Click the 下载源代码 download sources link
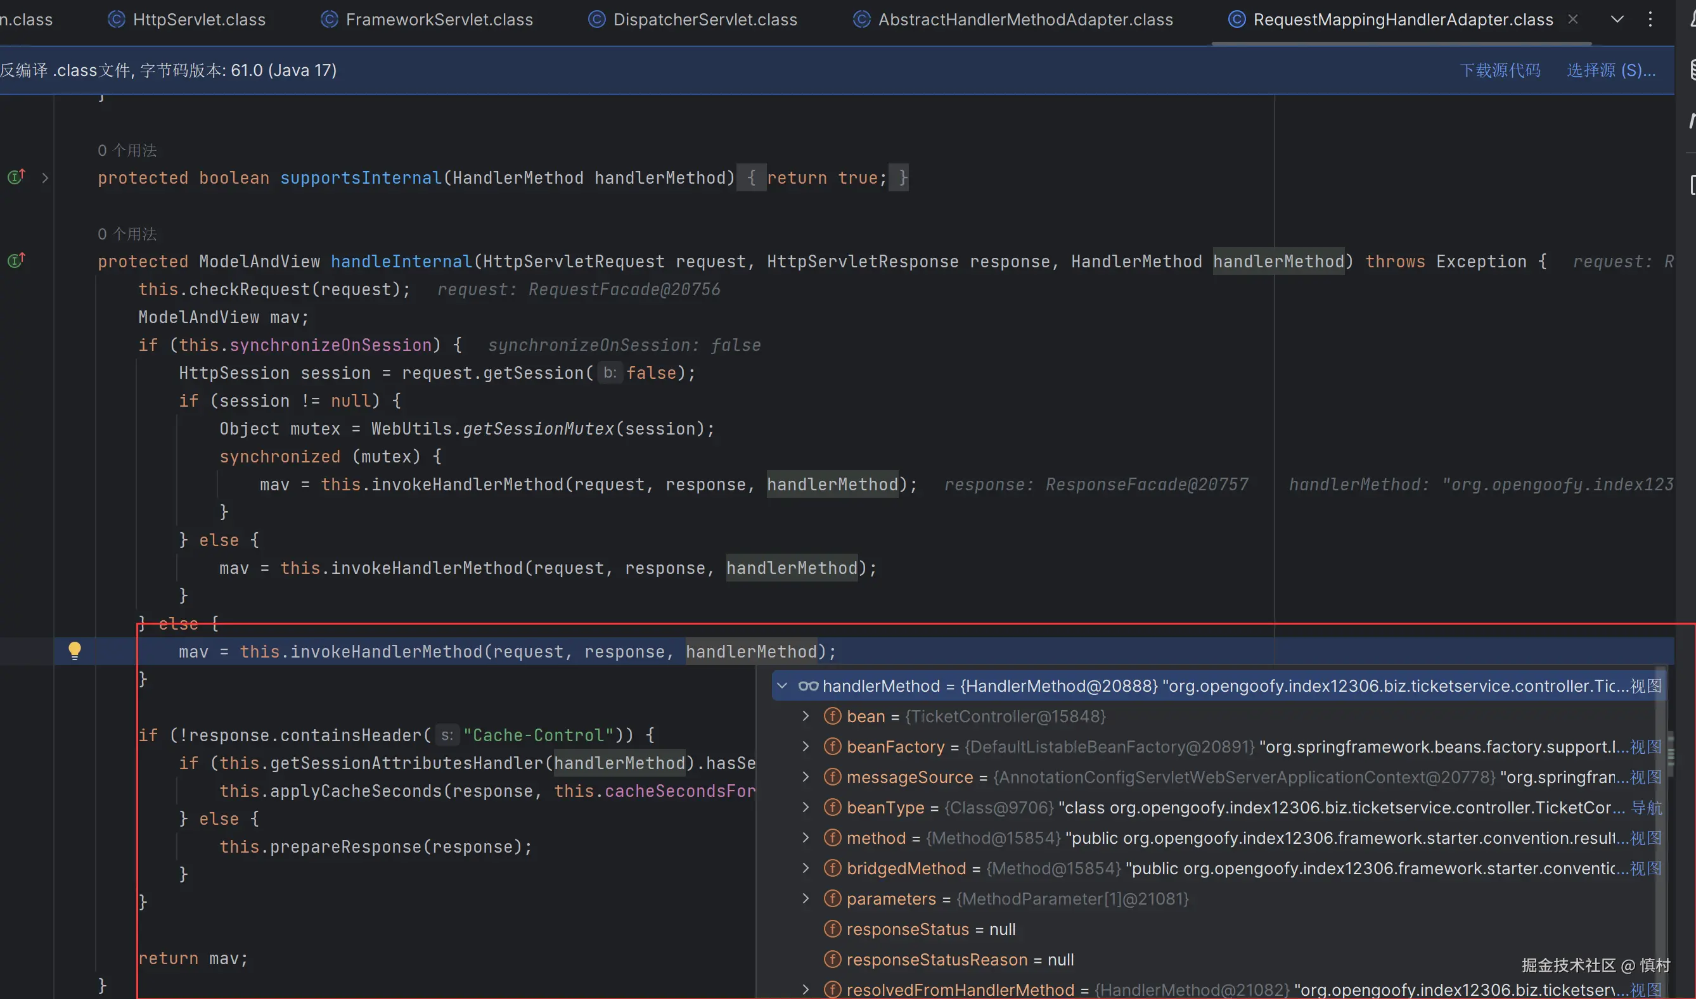Viewport: 1696px width, 999px height. click(x=1500, y=70)
